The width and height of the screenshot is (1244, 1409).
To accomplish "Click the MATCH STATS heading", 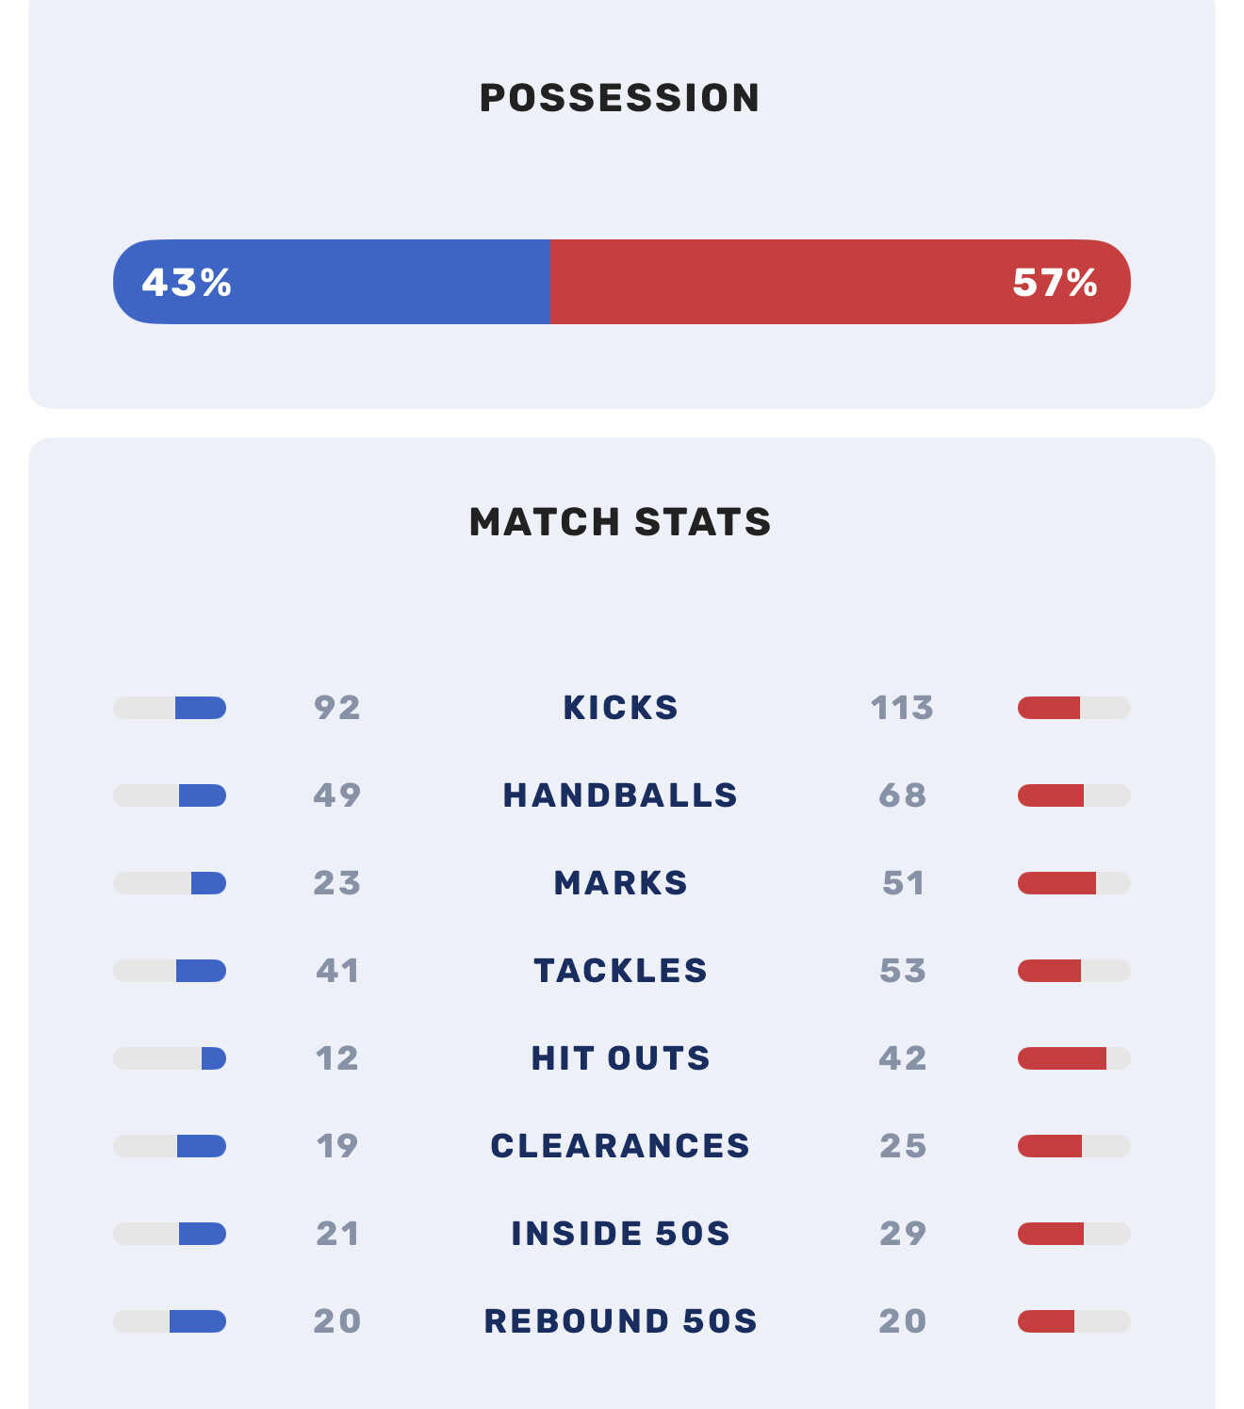I will pyautogui.click(x=620, y=522).
